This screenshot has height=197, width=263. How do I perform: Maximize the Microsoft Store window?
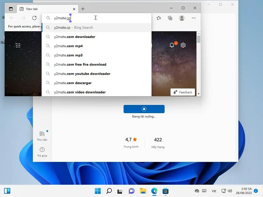point(221,4)
